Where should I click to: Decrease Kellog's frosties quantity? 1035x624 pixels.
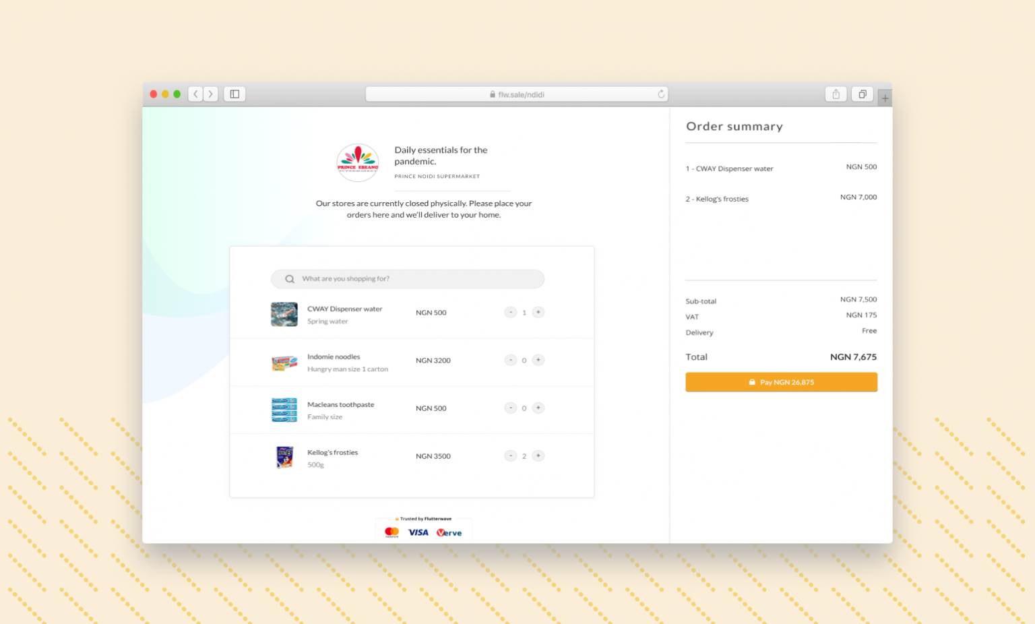510,456
